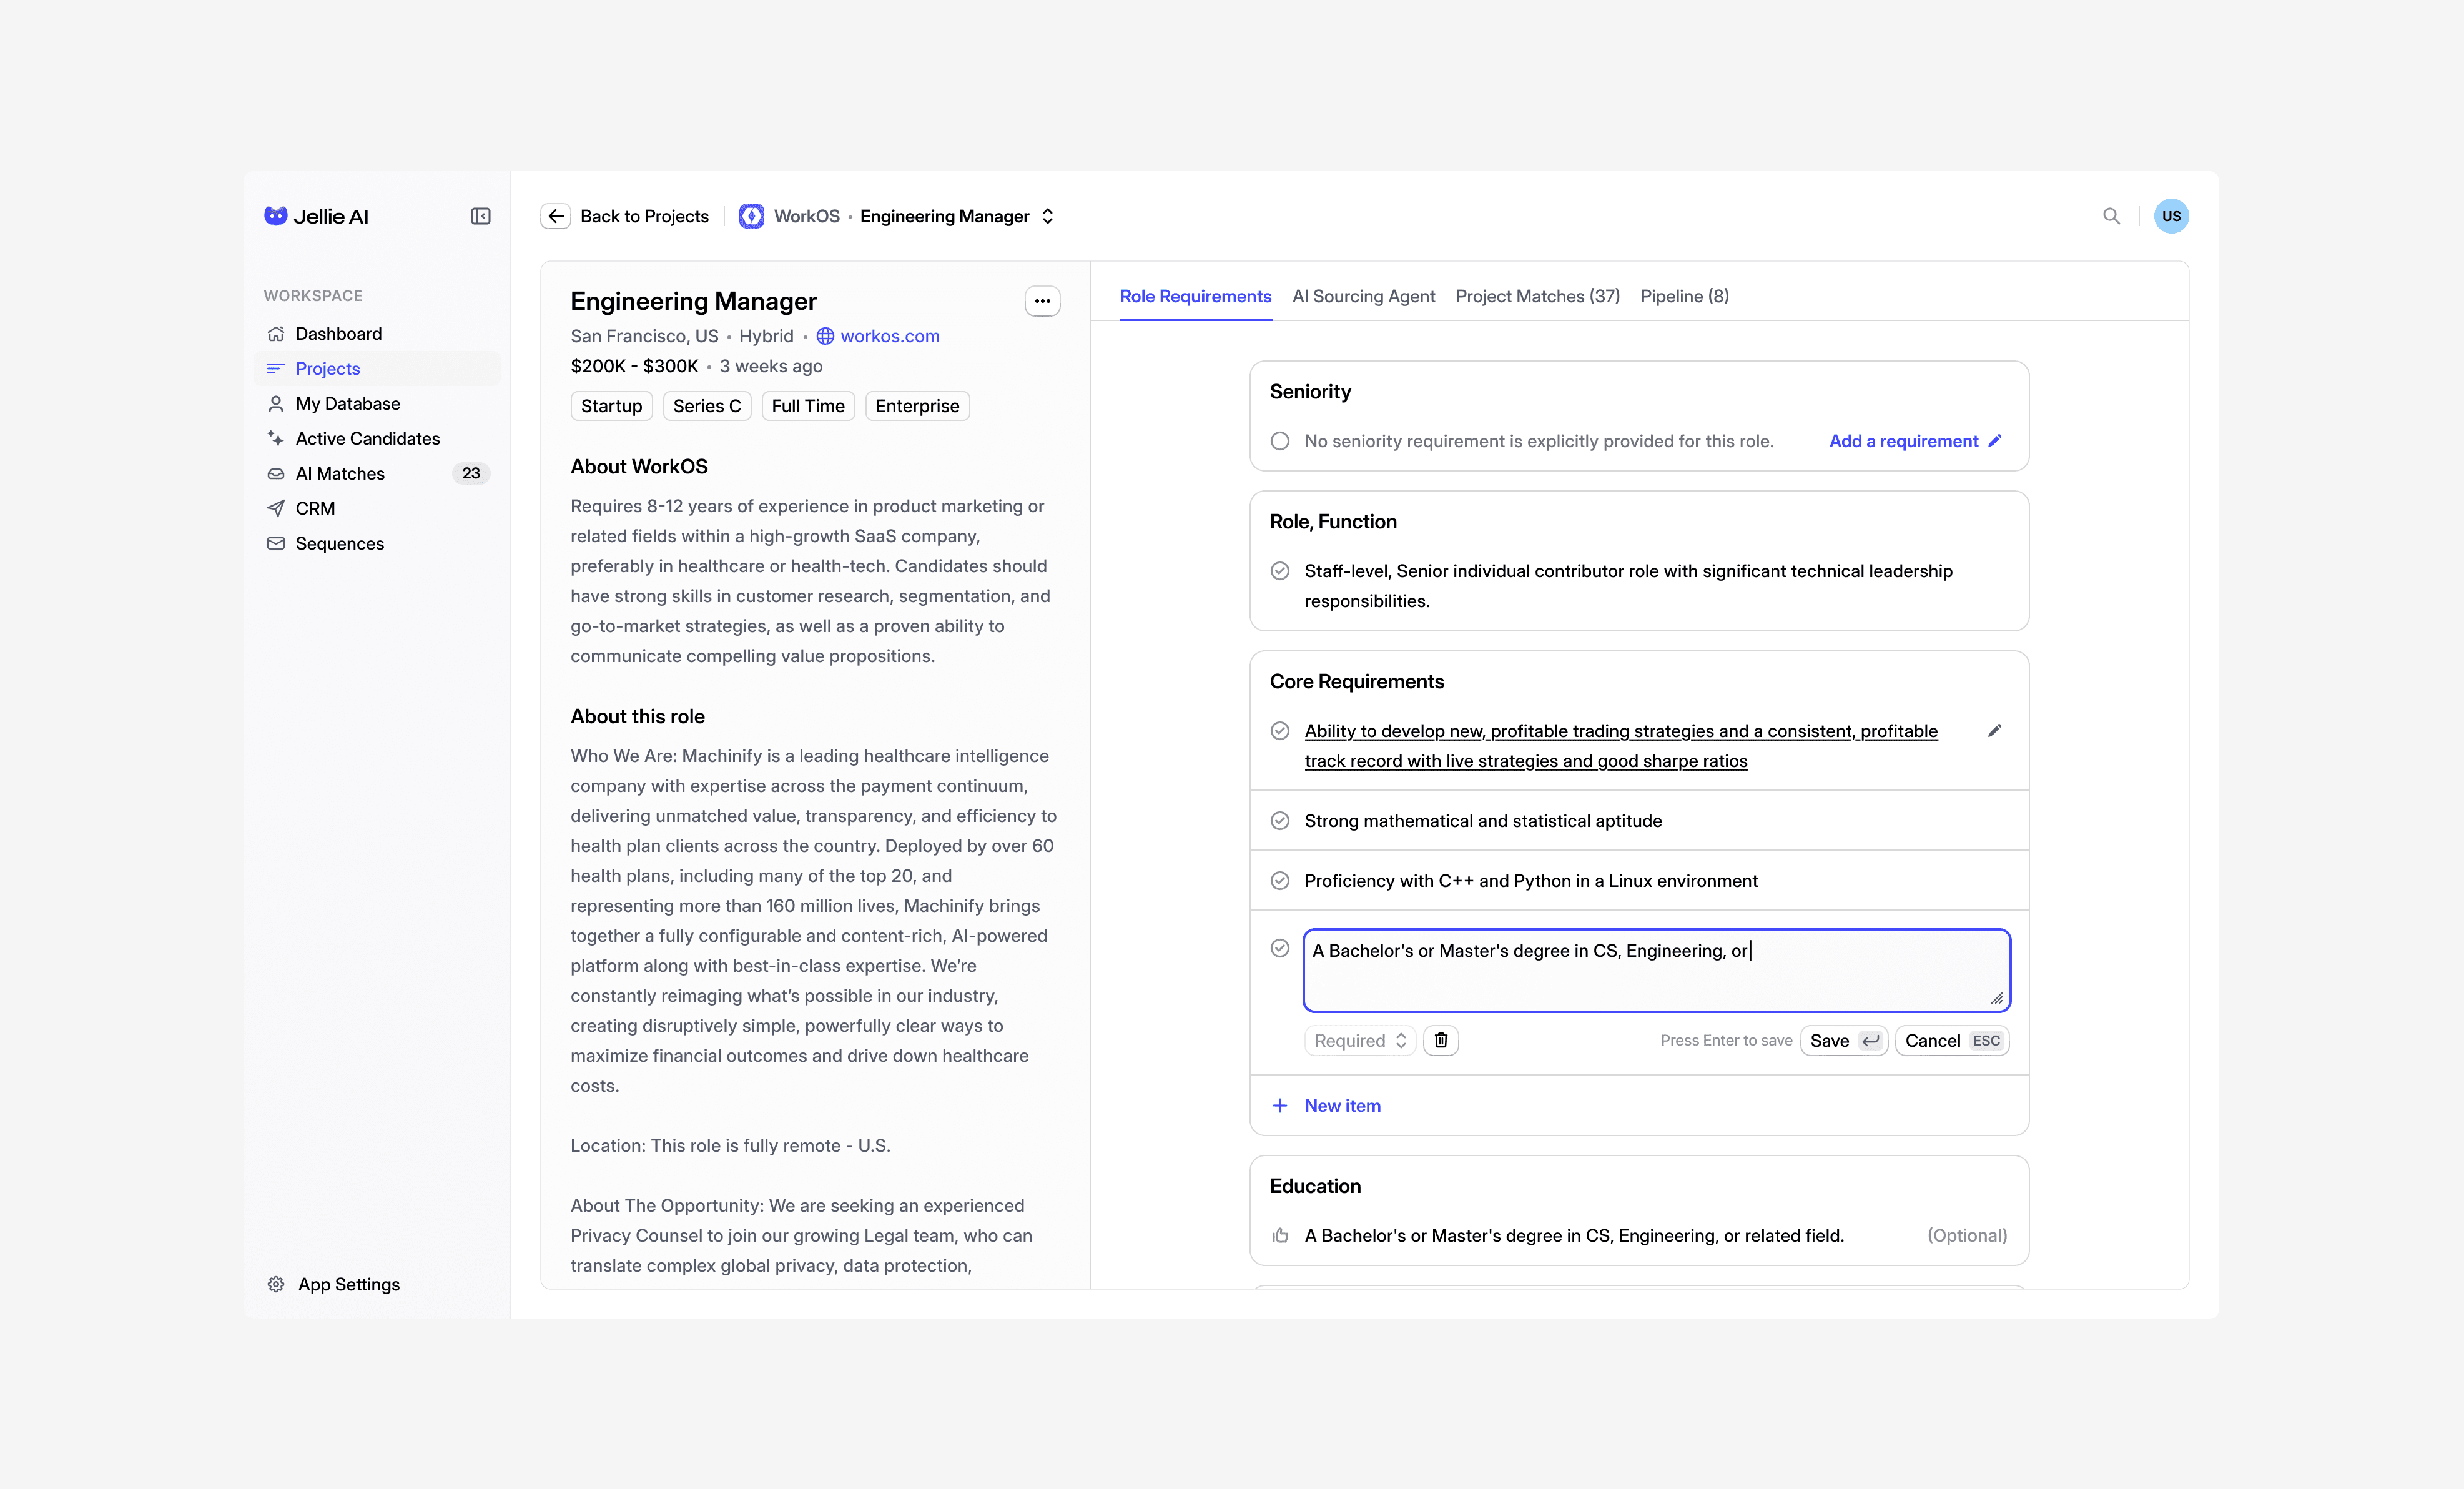Delete requirement using trash icon
The width and height of the screenshot is (2464, 1489).
point(1440,1040)
